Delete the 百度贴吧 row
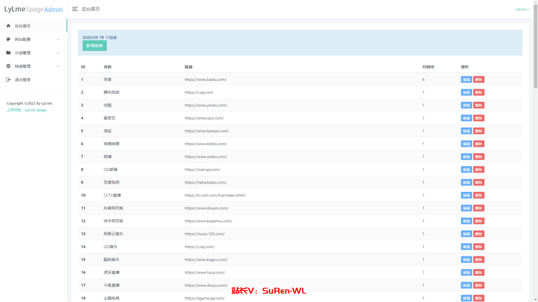 (479, 182)
